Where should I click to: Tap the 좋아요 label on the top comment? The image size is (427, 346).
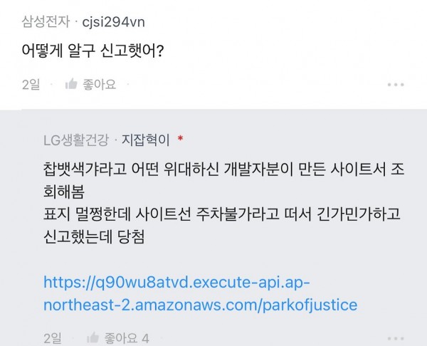click(x=100, y=85)
